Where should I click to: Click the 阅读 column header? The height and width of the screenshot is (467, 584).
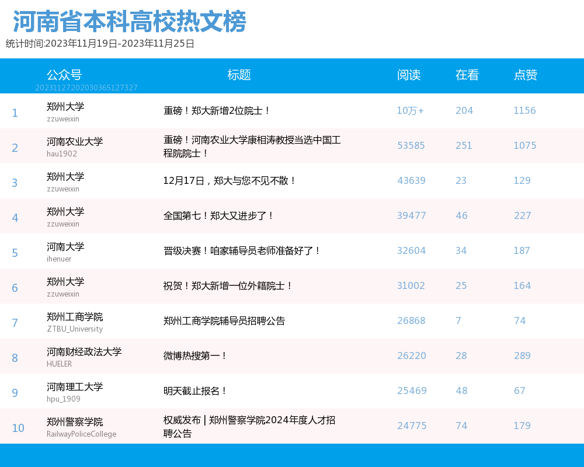(409, 75)
